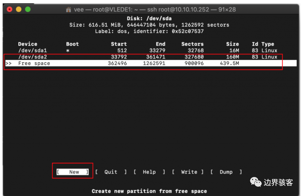Choose Quit in the cfdisk menu
Screen dimensions: 303x196
[111, 172]
